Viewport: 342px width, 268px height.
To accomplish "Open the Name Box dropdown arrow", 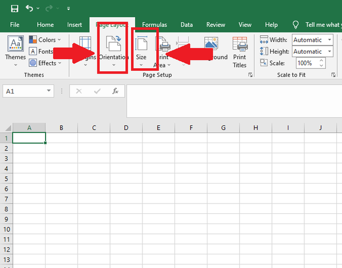I will coord(49,91).
